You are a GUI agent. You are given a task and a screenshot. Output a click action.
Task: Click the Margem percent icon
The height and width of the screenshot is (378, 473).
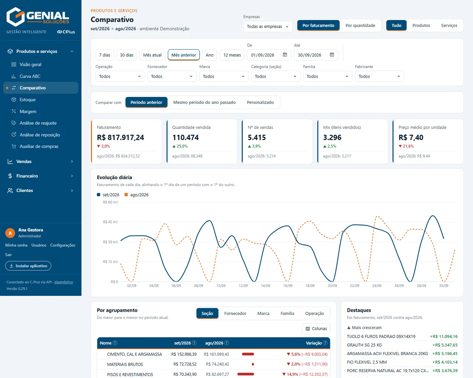click(x=14, y=111)
